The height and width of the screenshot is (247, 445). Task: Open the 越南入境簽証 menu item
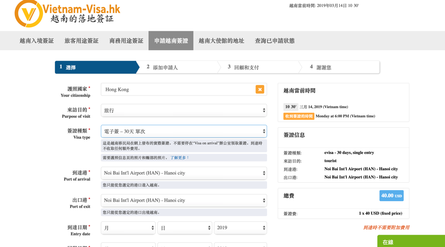(x=36, y=41)
